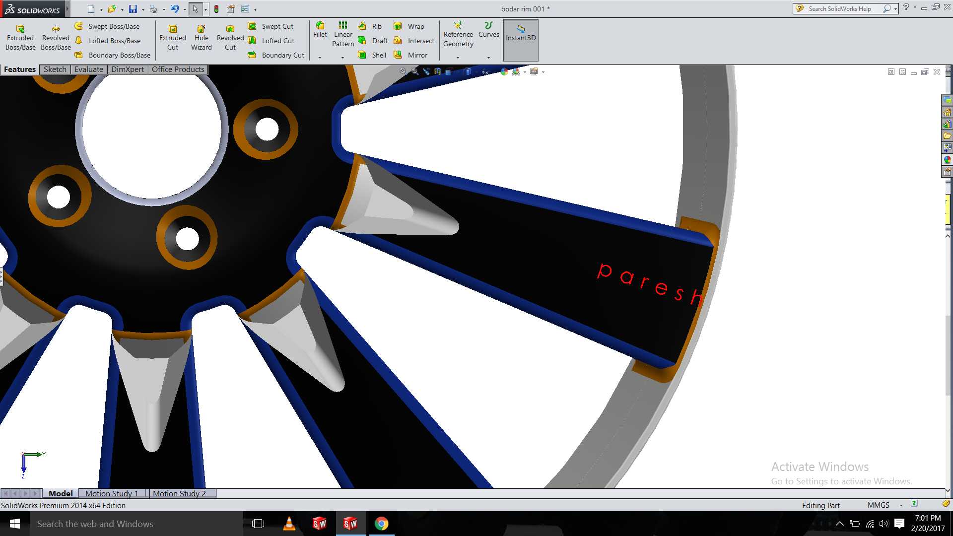Screen dimensions: 953x536
Task: Click the Rebuild traffic light icon
Action: (216, 9)
